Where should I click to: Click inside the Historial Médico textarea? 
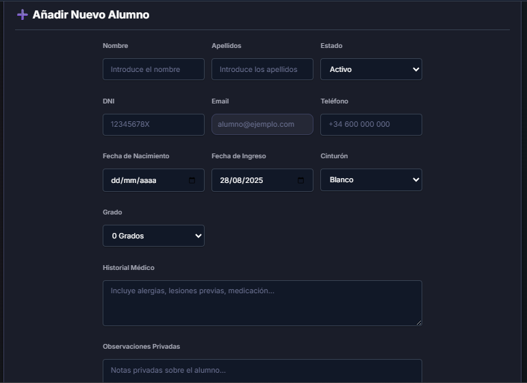pos(263,303)
